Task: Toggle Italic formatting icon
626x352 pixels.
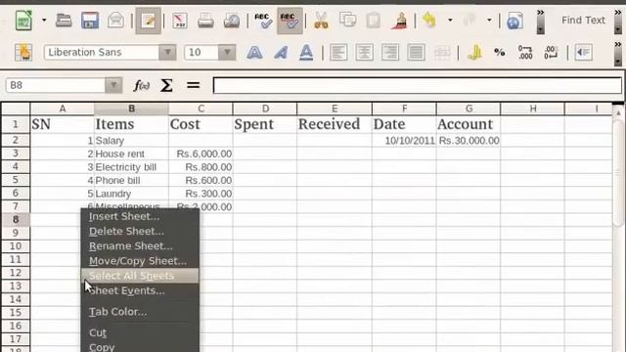Action: tap(281, 52)
